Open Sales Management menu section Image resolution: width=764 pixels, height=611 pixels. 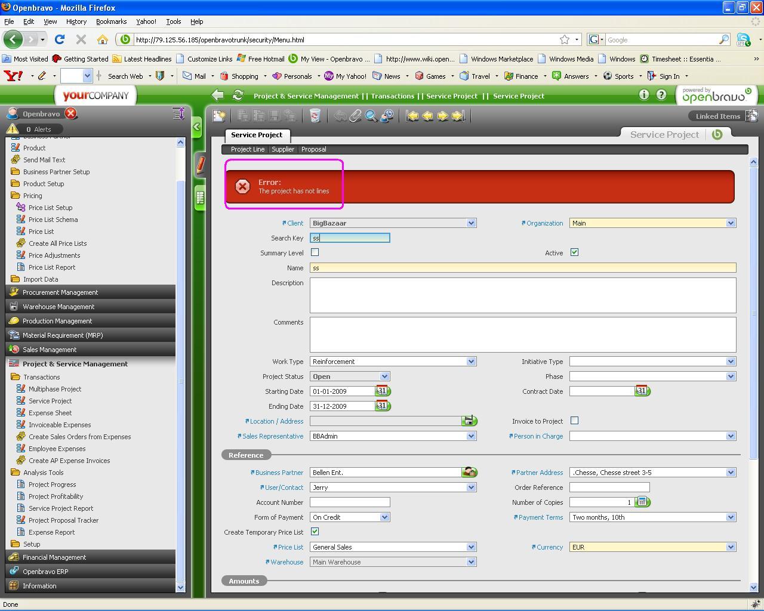(91, 350)
